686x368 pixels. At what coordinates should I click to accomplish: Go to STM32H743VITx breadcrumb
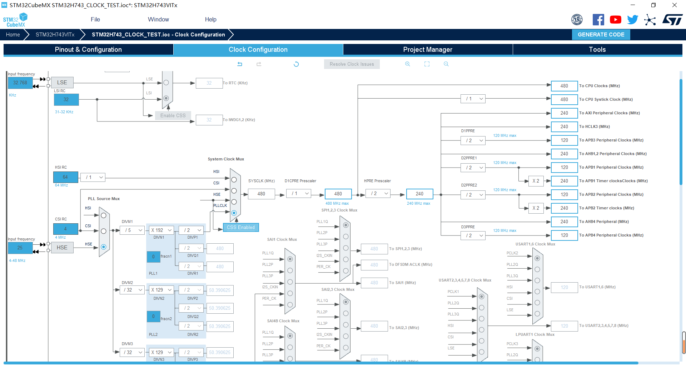coord(55,35)
